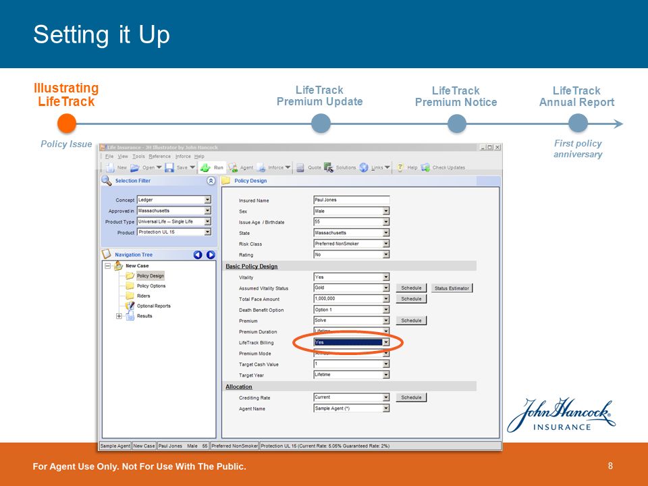Select the New Case node in tree
The height and width of the screenshot is (486, 648).
(x=137, y=266)
